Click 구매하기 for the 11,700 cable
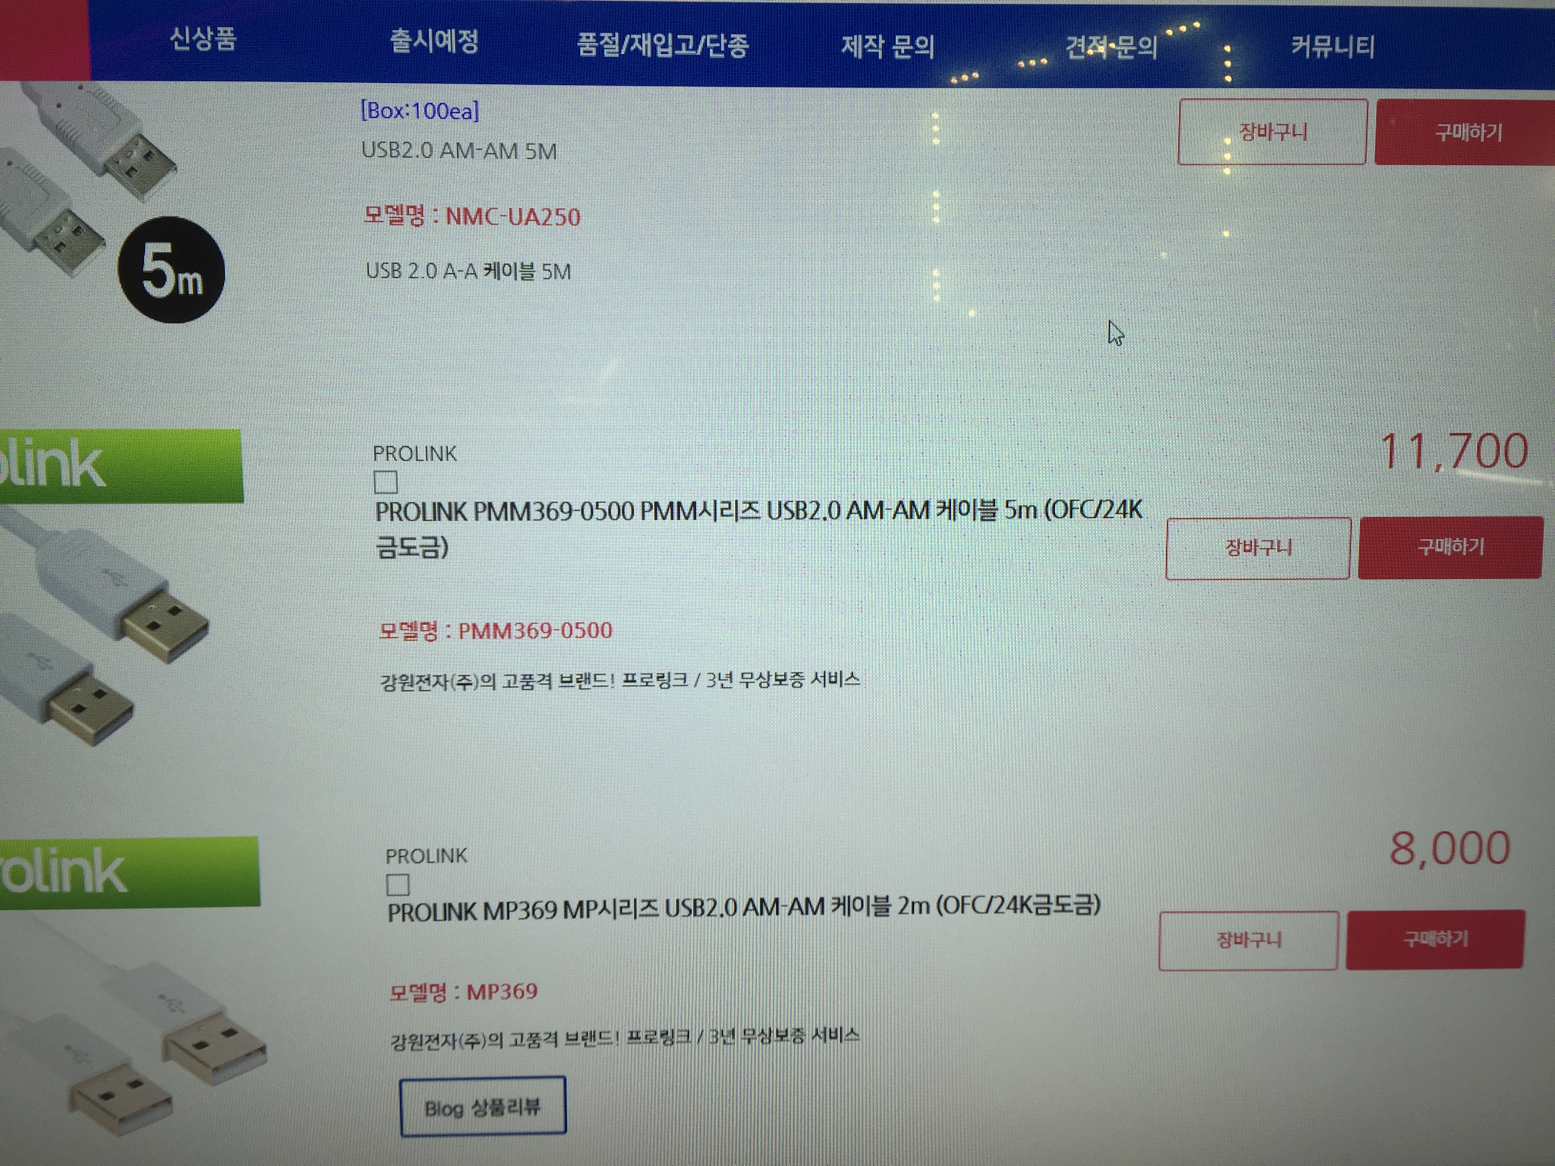The image size is (1555, 1166). [x=1450, y=547]
